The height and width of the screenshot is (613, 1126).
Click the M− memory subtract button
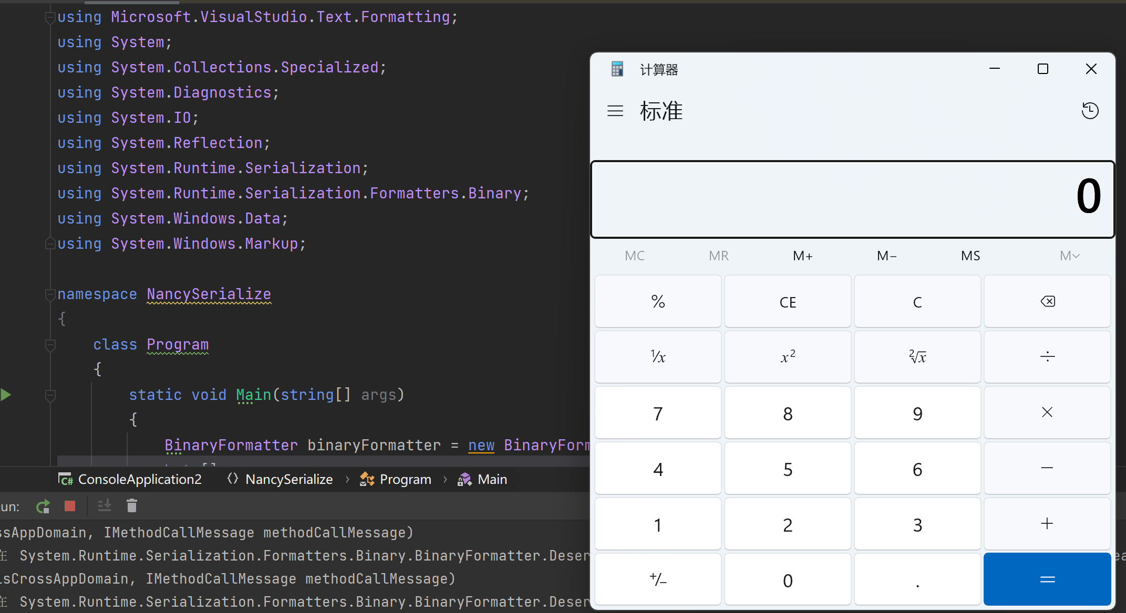point(887,256)
